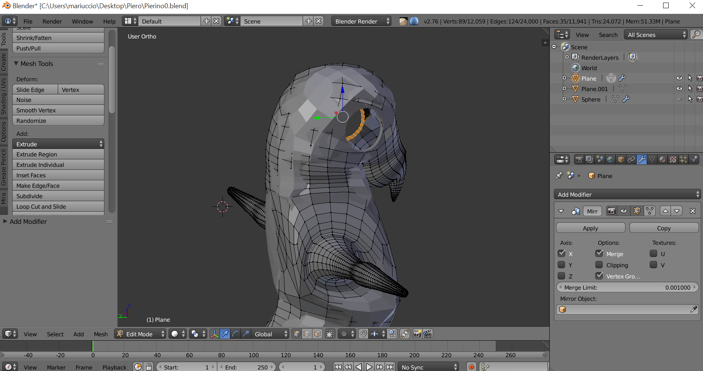
Task: Click the Subdivide button
Action: 58,196
